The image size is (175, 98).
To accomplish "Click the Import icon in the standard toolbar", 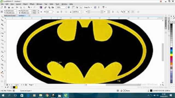I will [x=46, y=7].
